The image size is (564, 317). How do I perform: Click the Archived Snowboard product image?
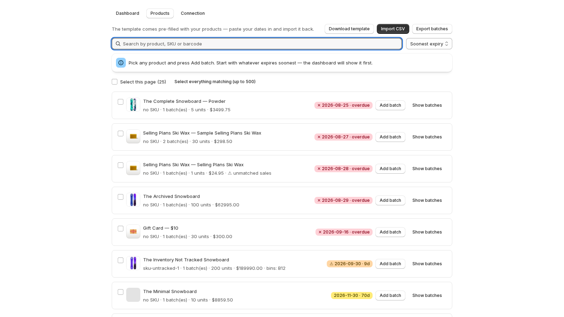click(x=133, y=200)
